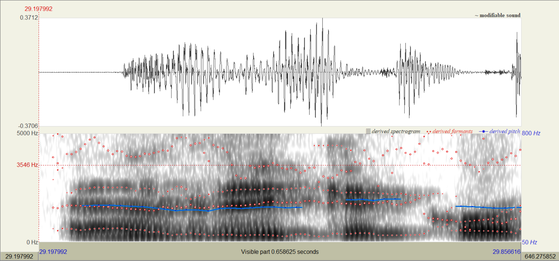This screenshot has width=559, height=261.
Task: Click the 800 Hz pitch ceiling label
Action: 531,133
